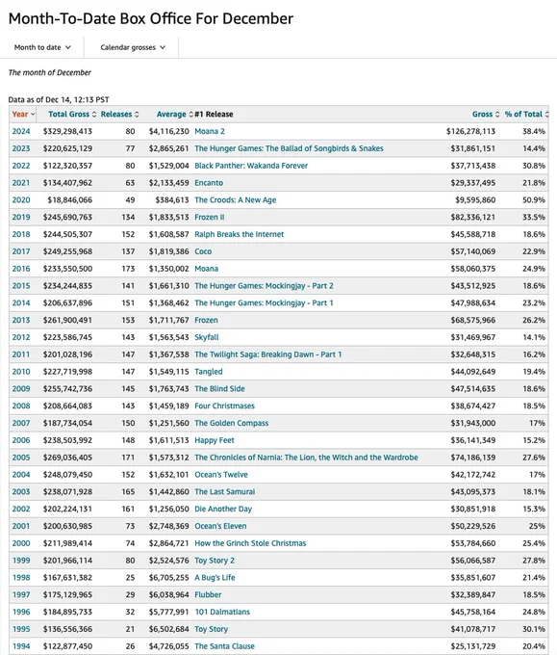Select the 50.9% of total value
The width and height of the screenshot is (557, 655).
[x=534, y=199]
